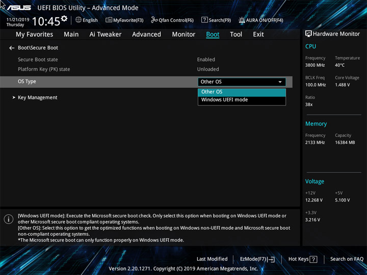Image resolution: width=367 pixels, height=275 pixels.
Task: Click the 5.100 V reading
Action: [x=342, y=200]
